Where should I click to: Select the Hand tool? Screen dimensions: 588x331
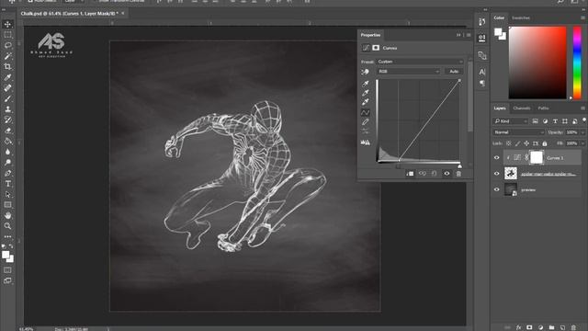[7, 215]
